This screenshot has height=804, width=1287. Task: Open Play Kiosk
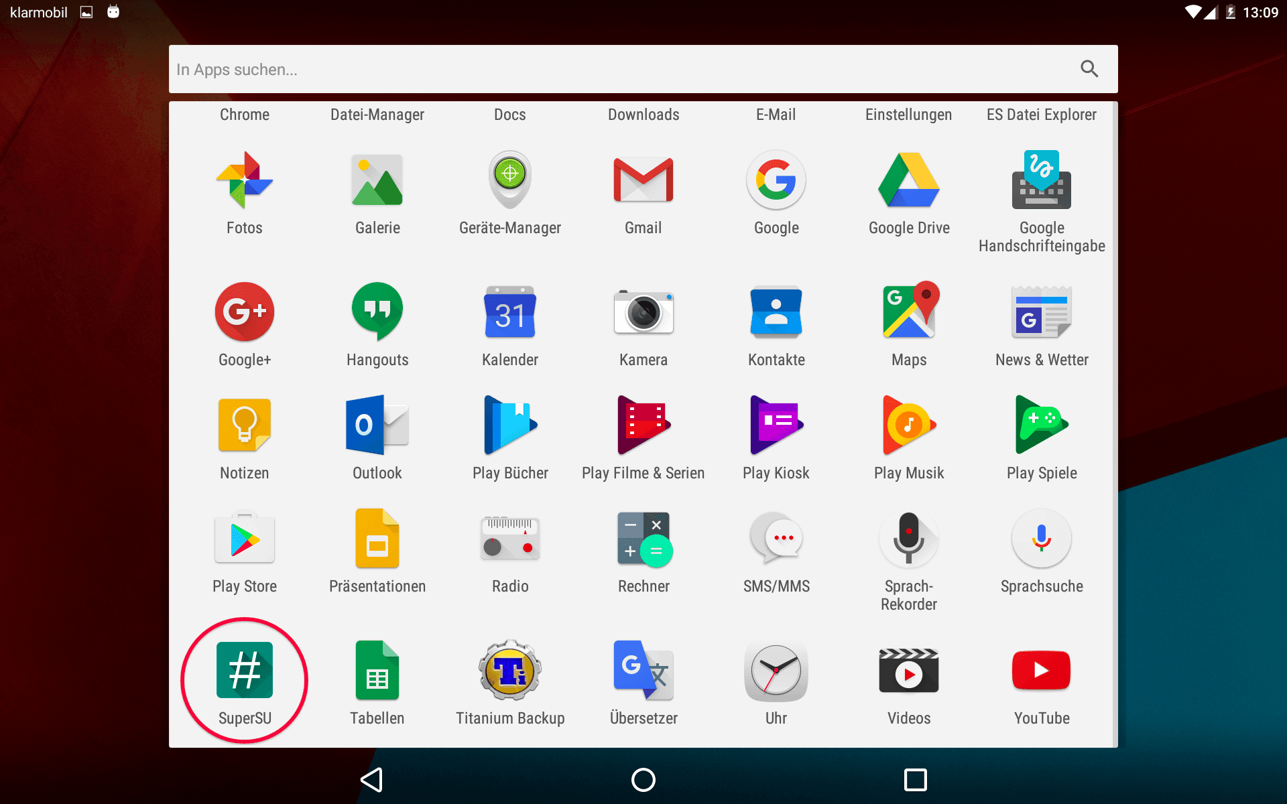(776, 425)
